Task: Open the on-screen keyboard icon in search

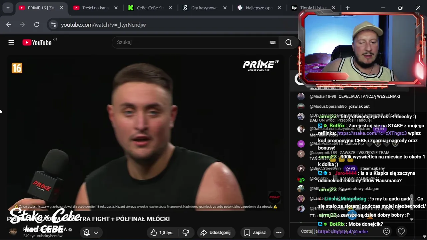Action: point(273,42)
